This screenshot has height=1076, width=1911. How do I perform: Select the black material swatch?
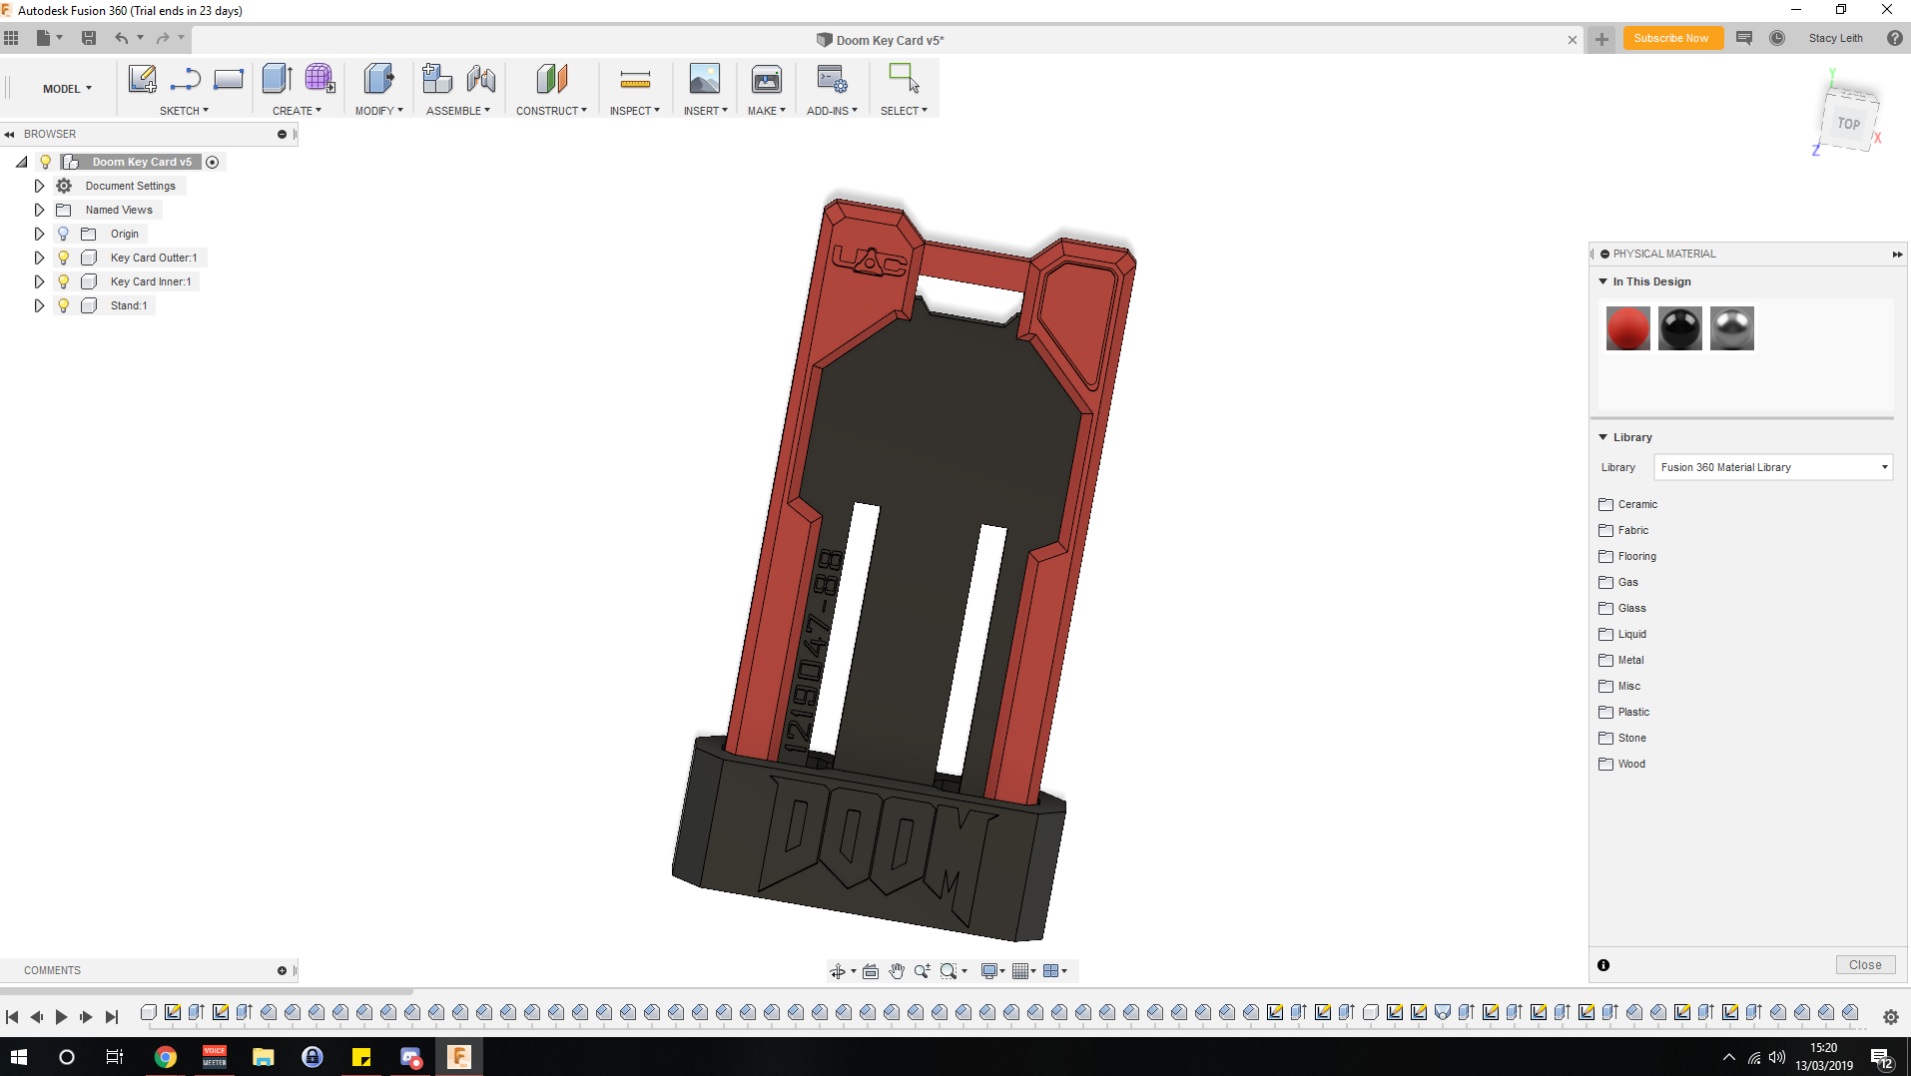pyautogui.click(x=1679, y=328)
